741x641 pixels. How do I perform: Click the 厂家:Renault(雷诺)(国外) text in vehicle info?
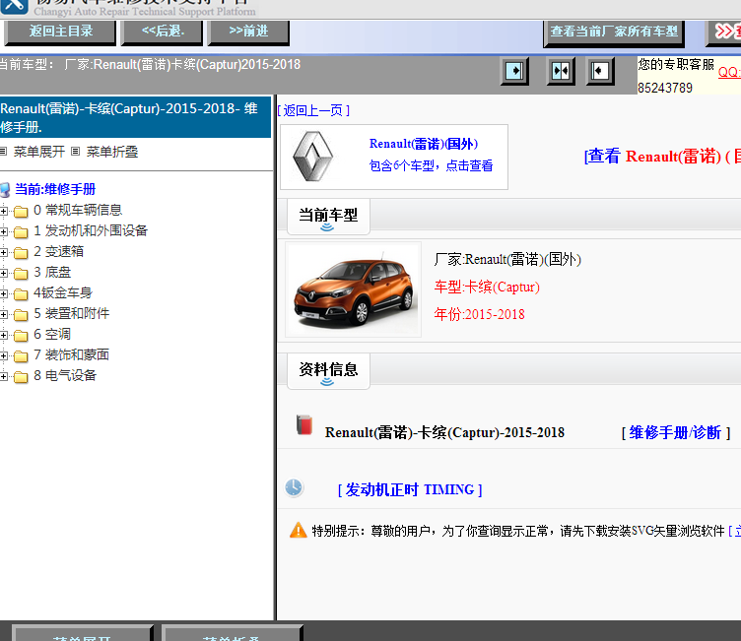507,259
